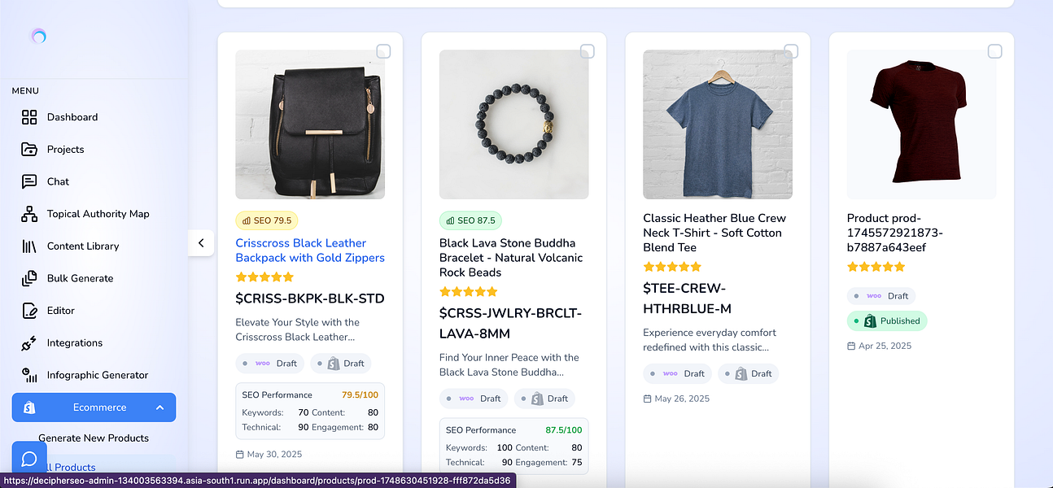Click the Content Library books icon

(x=29, y=246)
